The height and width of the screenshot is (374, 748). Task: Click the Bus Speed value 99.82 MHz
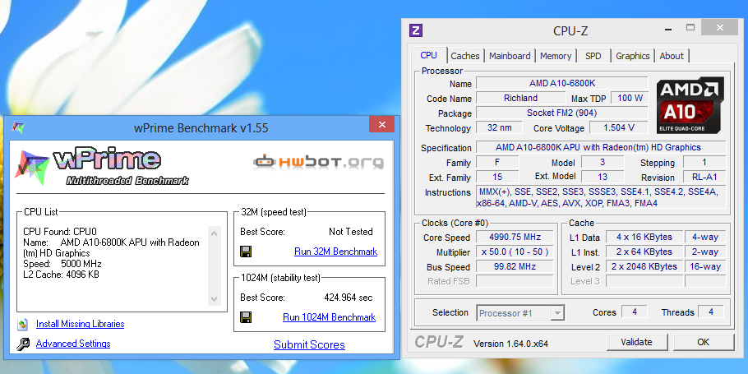point(515,266)
